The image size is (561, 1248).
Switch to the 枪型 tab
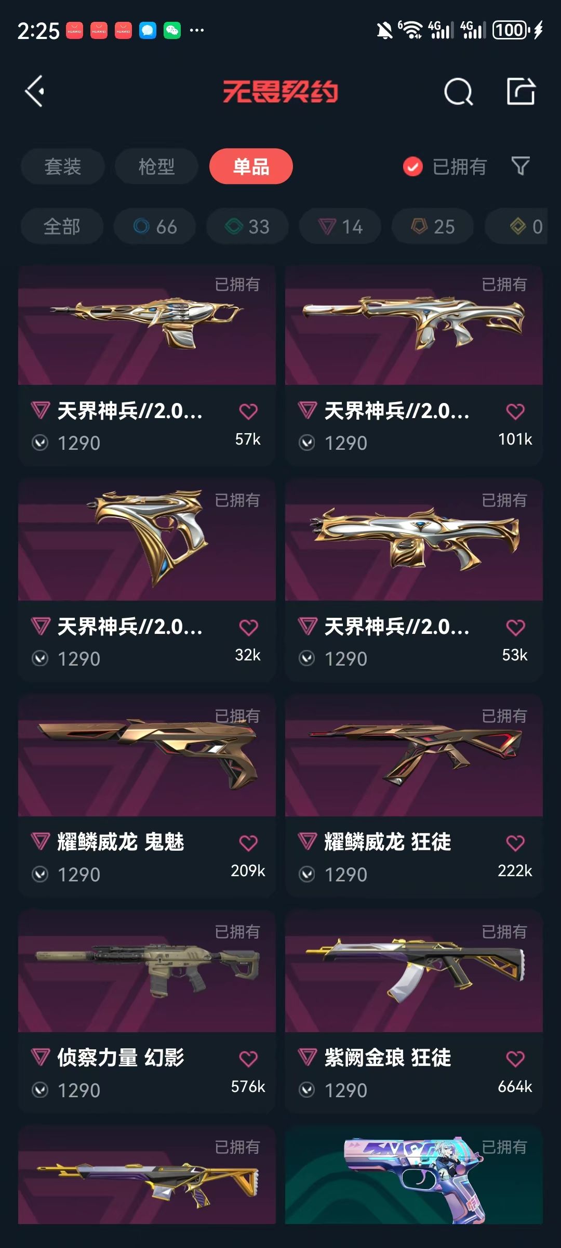[x=156, y=166]
